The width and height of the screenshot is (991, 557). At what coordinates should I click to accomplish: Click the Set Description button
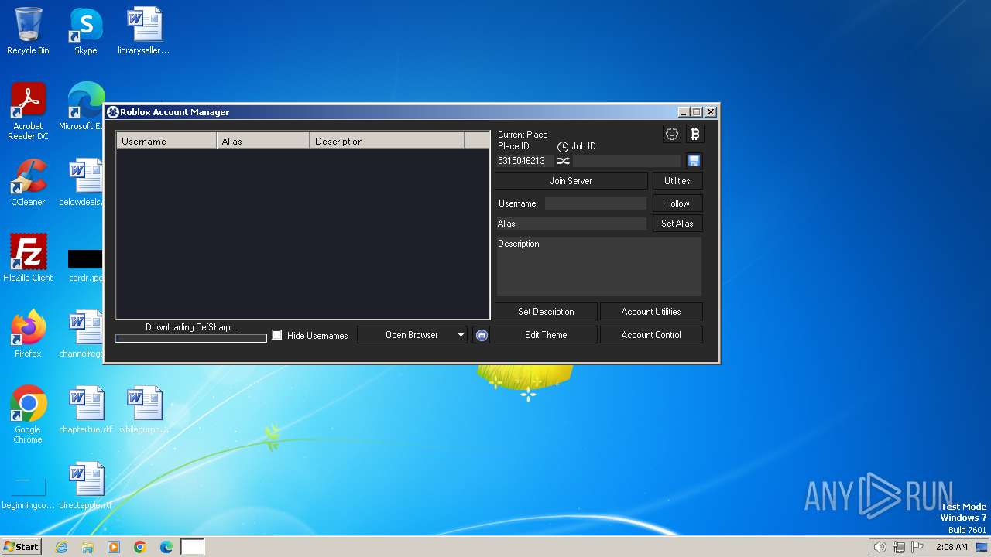(x=546, y=312)
